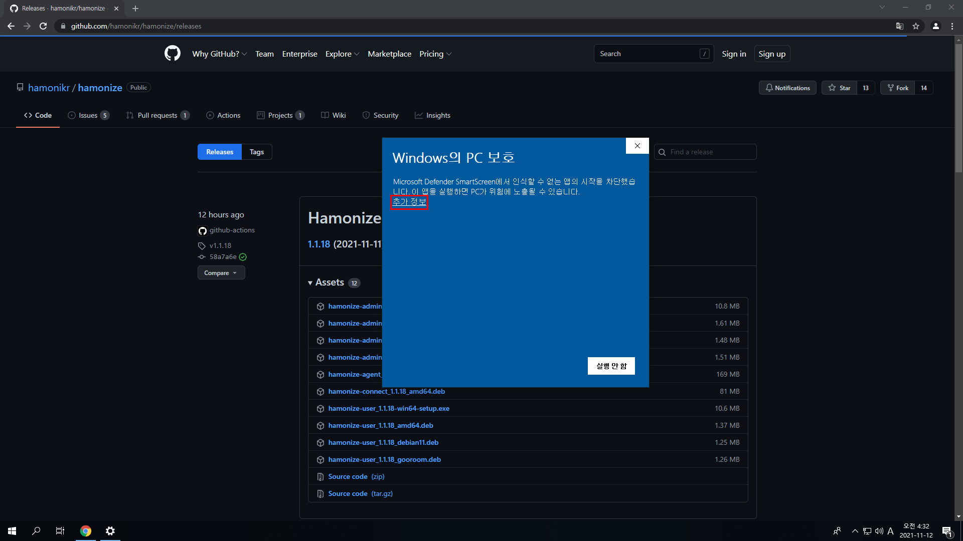Show hidden system tray icons
Image resolution: width=963 pixels, height=541 pixels.
tap(855, 531)
